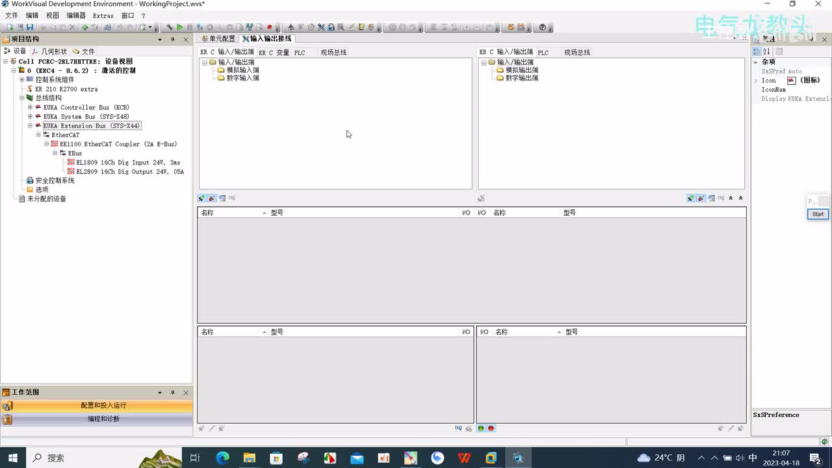Collapse the 总线结构 tree node
The image size is (832, 468).
tap(21, 98)
